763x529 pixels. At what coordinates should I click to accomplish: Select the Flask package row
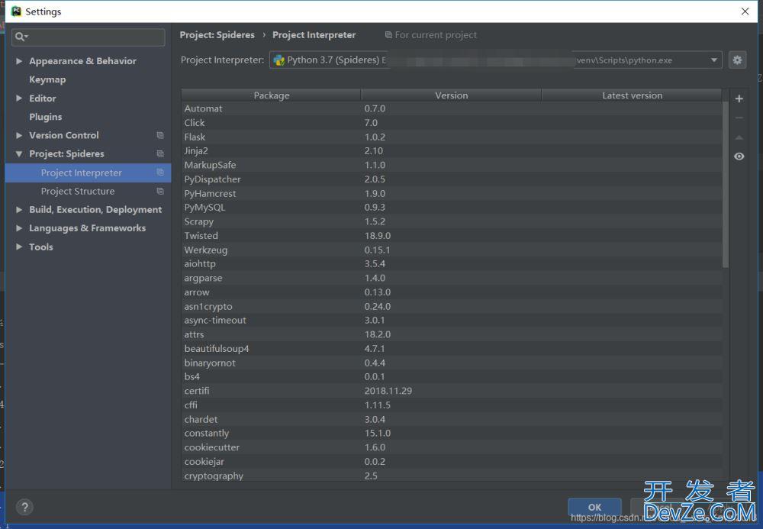(452, 137)
